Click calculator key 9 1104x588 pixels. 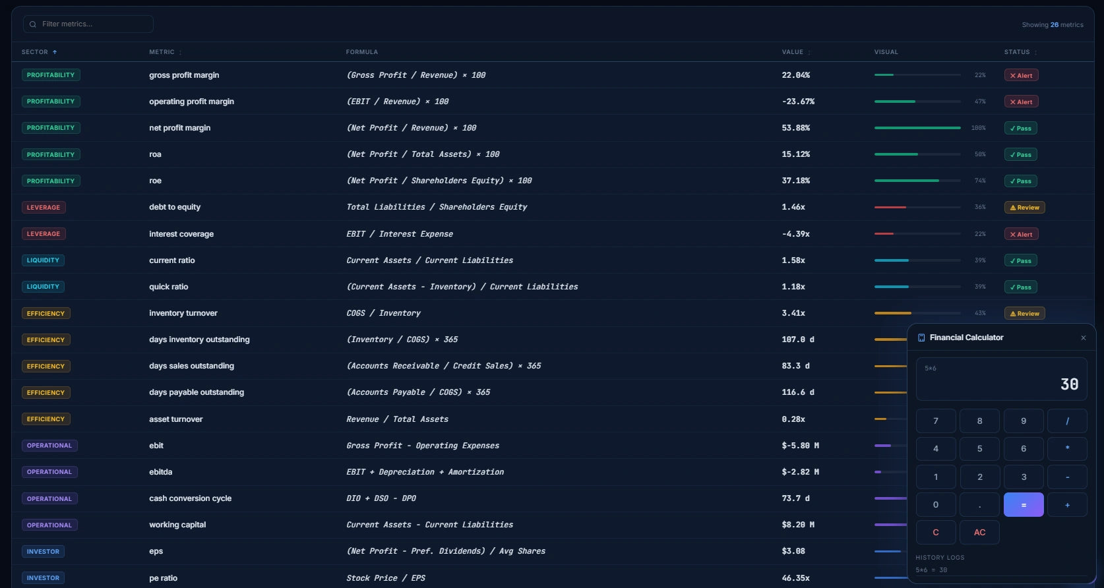coord(1024,421)
